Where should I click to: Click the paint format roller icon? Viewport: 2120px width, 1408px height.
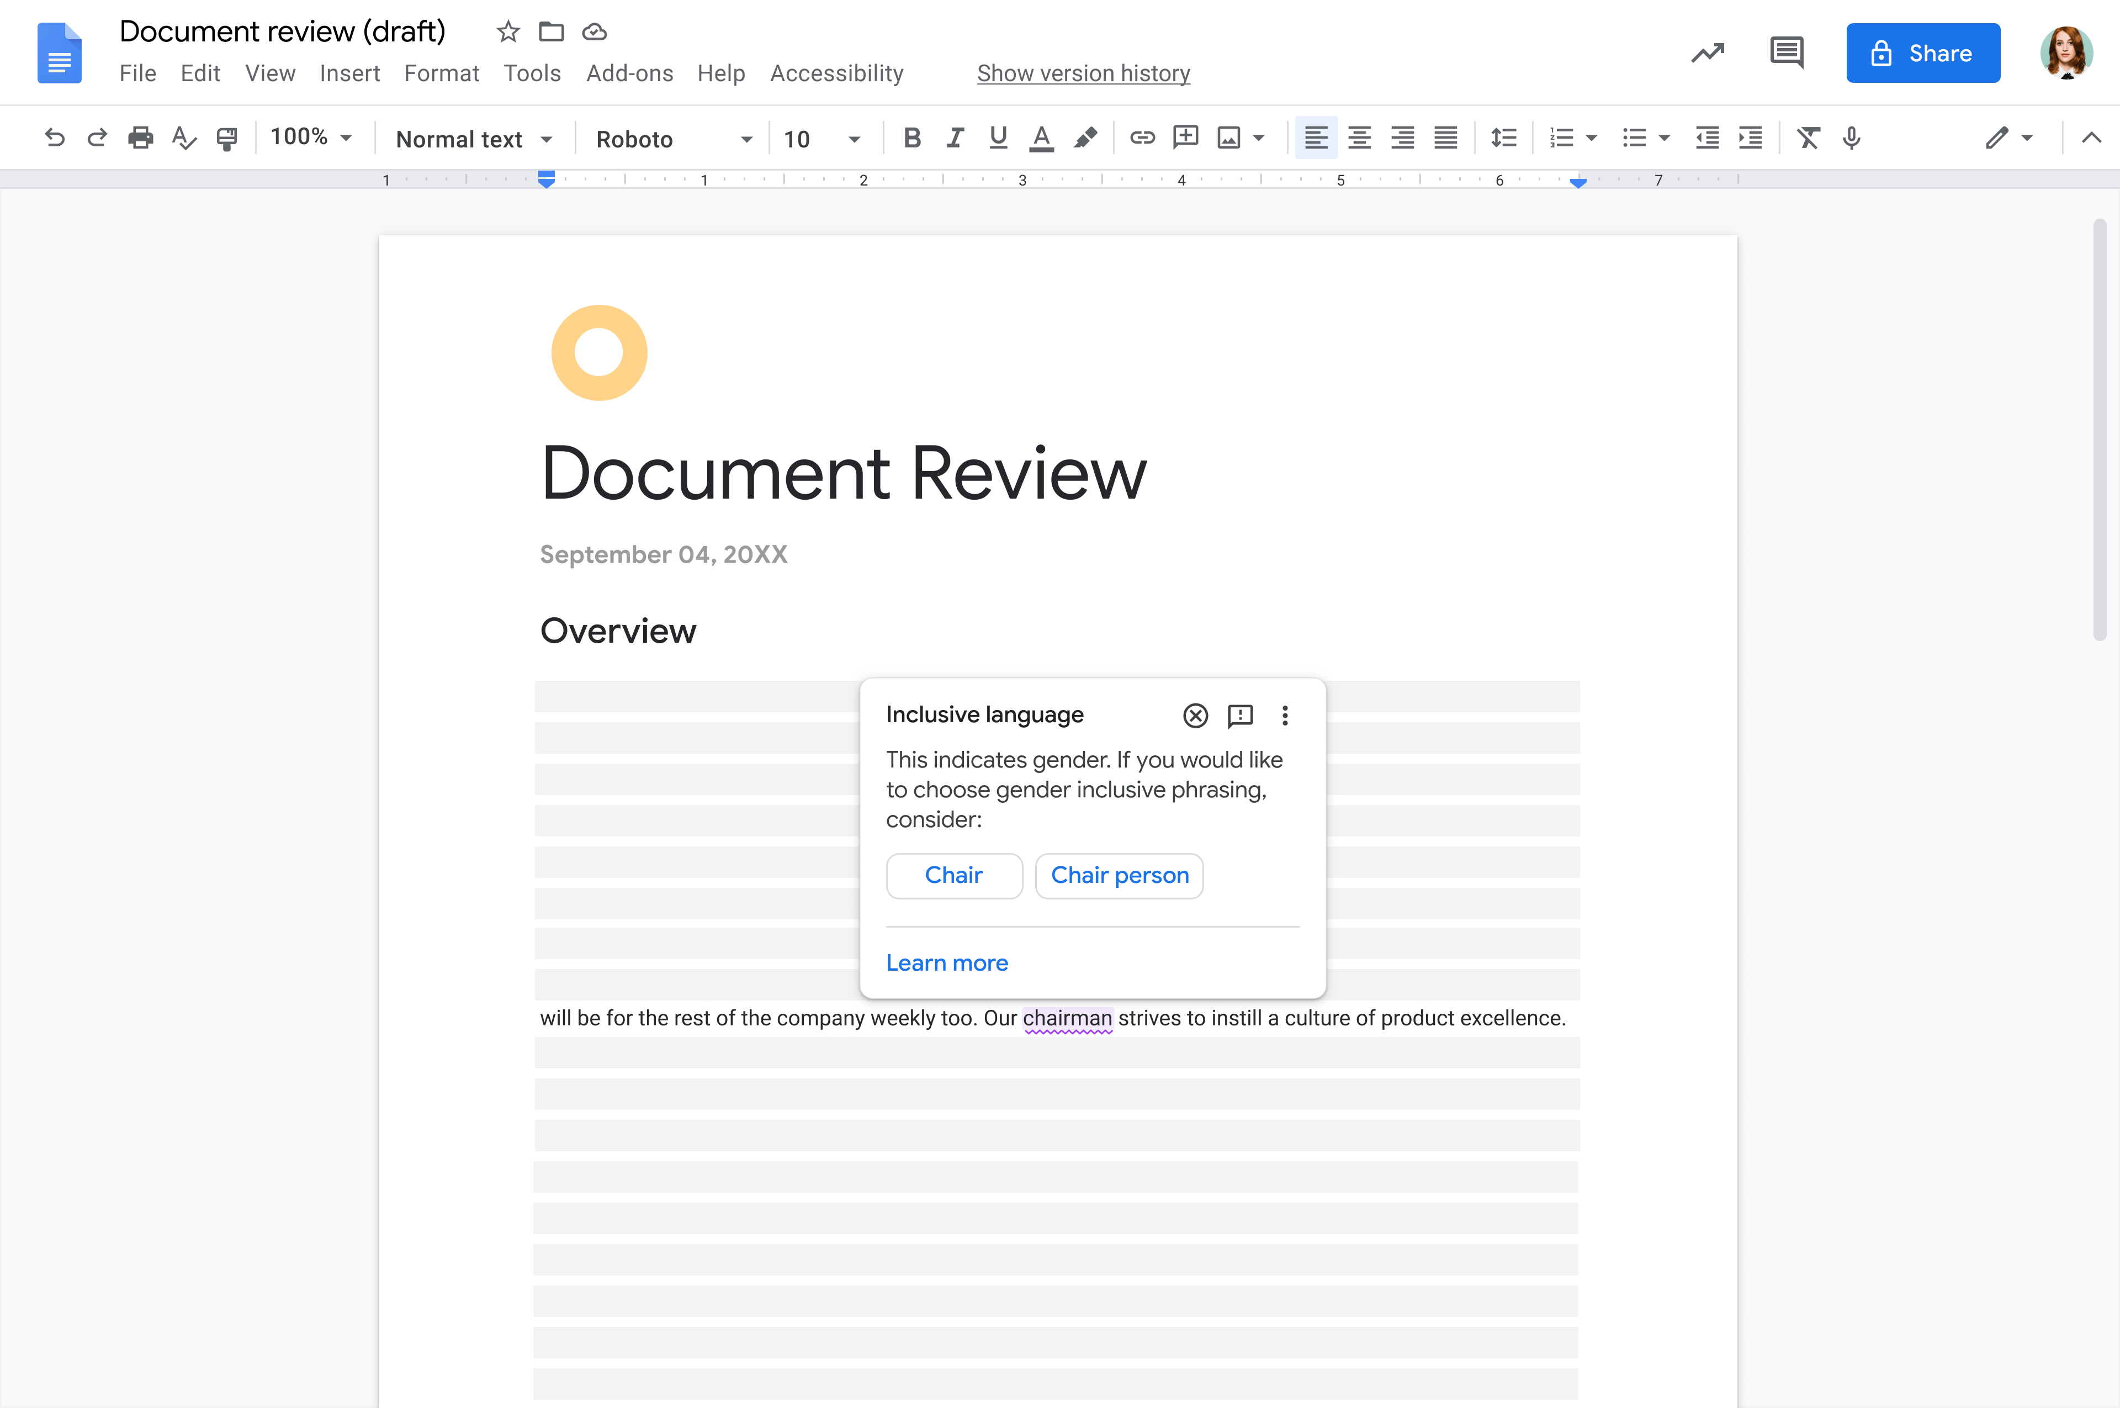coord(226,137)
